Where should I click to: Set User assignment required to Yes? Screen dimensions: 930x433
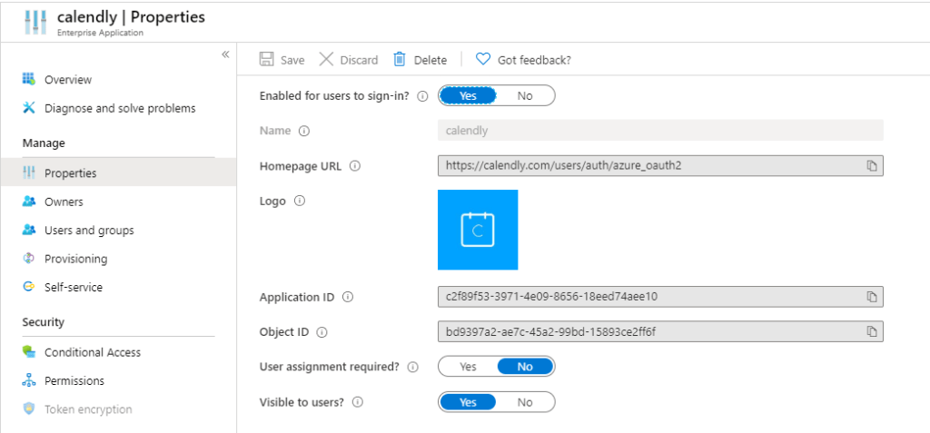pyautogui.click(x=468, y=367)
